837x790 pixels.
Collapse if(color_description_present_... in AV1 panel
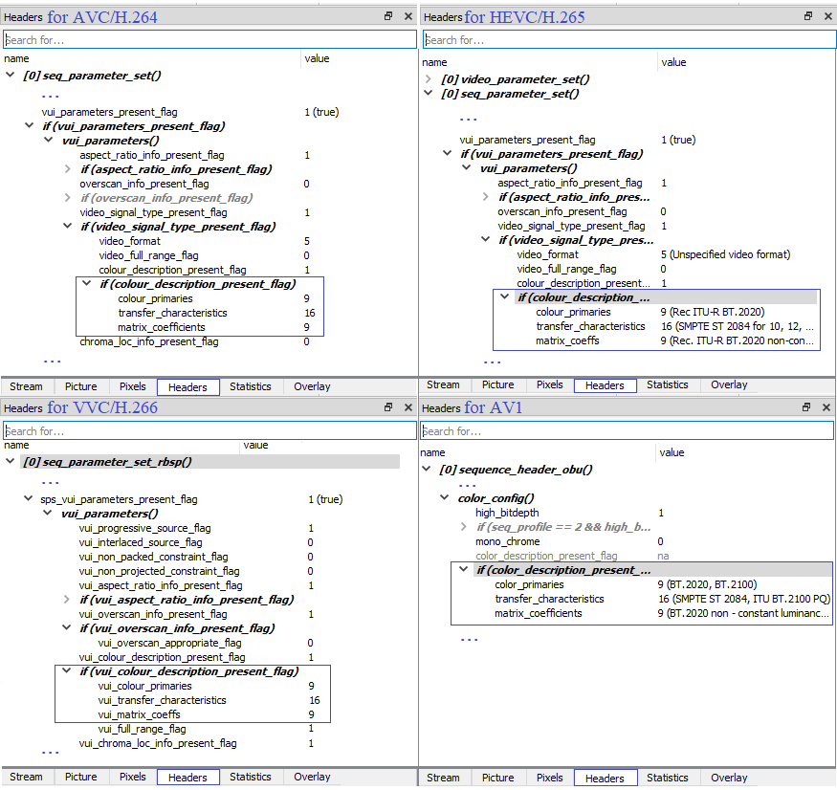464,570
